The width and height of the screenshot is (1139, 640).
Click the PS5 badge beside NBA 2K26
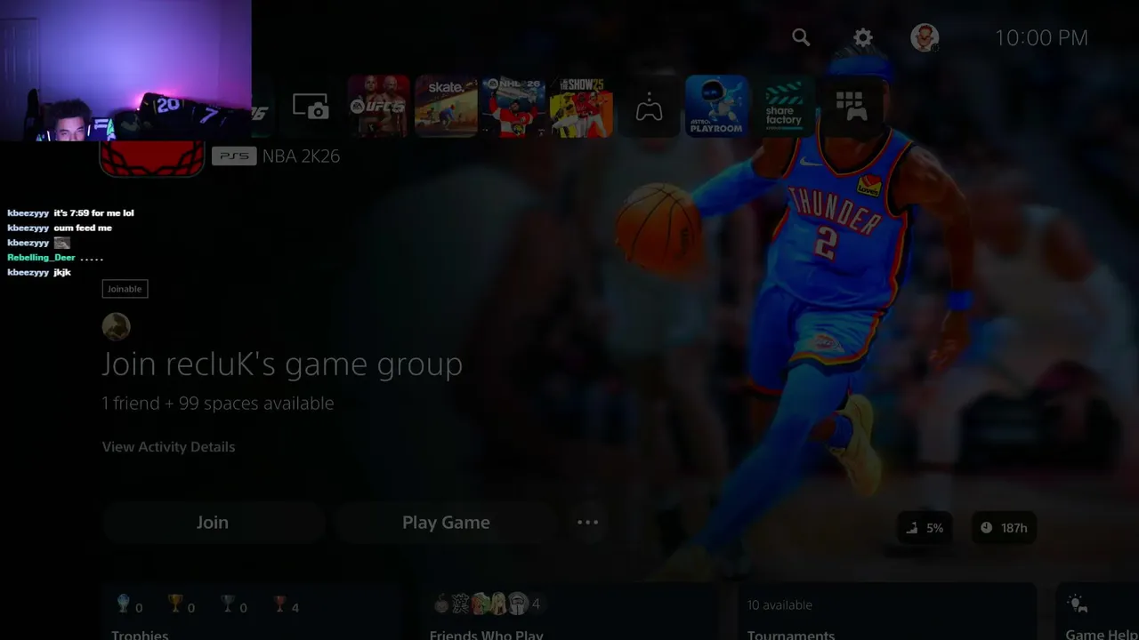click(234, 156)
